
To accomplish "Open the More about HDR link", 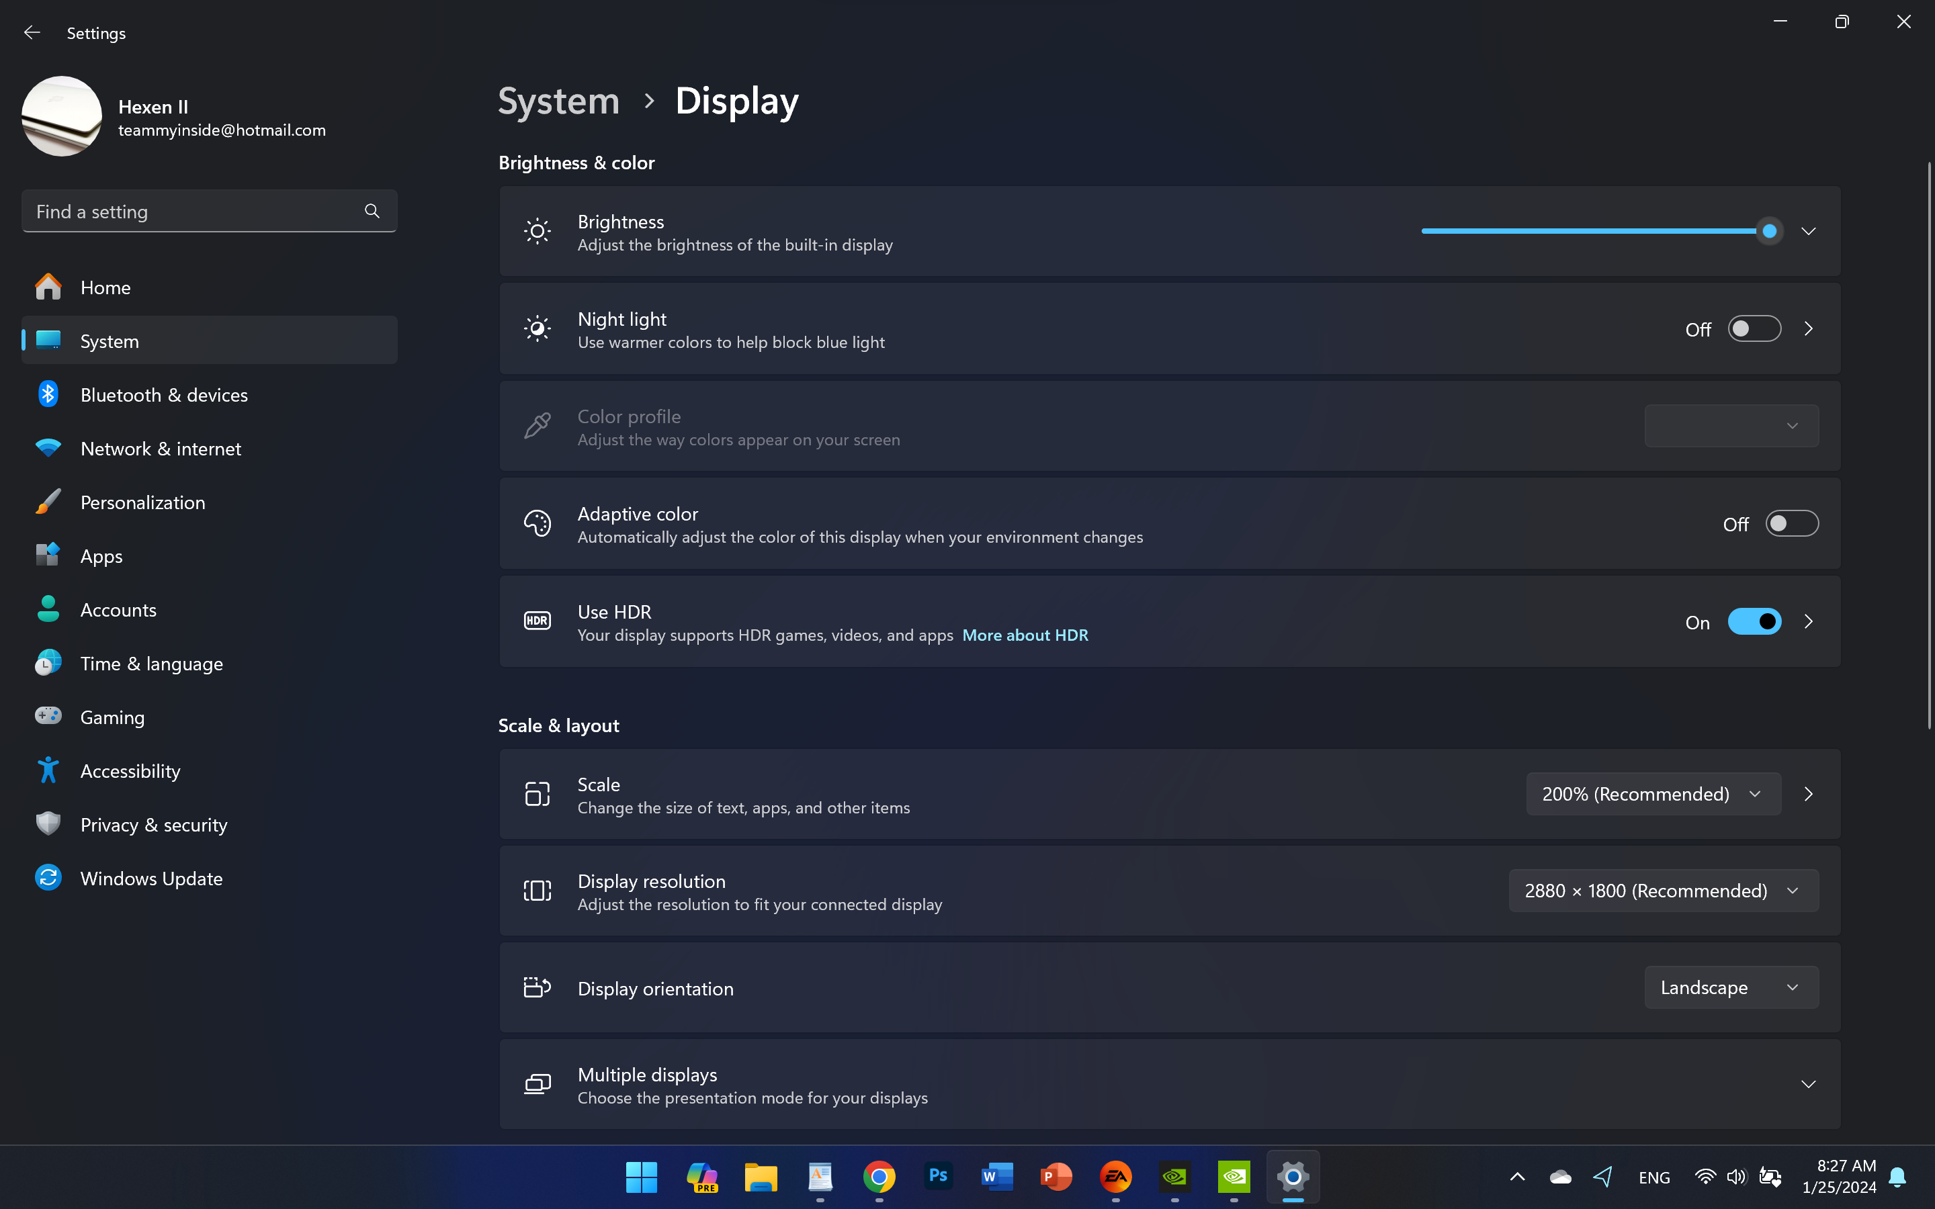I will pos(1024,635).
